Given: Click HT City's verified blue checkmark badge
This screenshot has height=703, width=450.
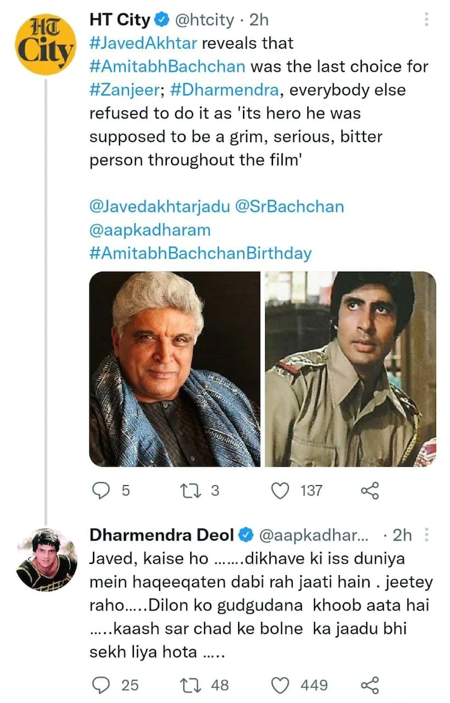Looking at the screenshot, I should pyautogui.click(x=160, y=19).
